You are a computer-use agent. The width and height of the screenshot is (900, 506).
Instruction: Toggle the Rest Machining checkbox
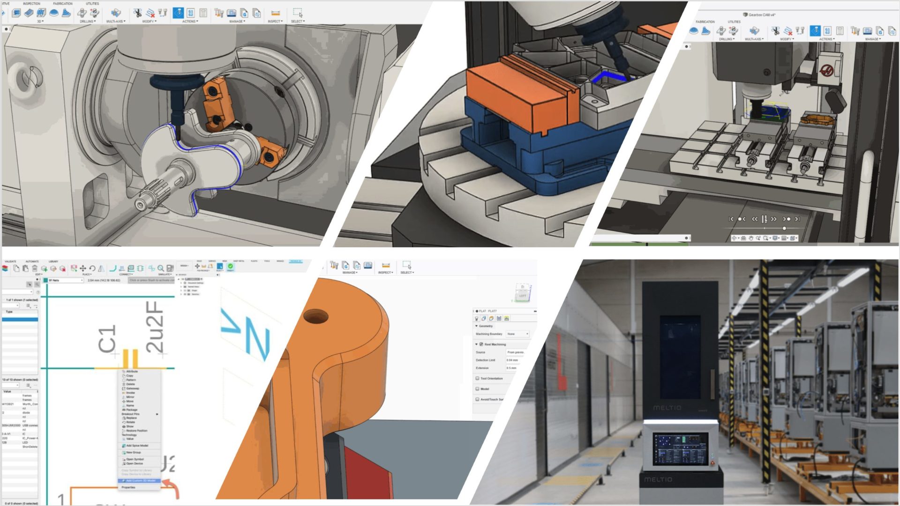coord(481,344)
